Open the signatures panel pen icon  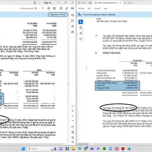[72, 32]
